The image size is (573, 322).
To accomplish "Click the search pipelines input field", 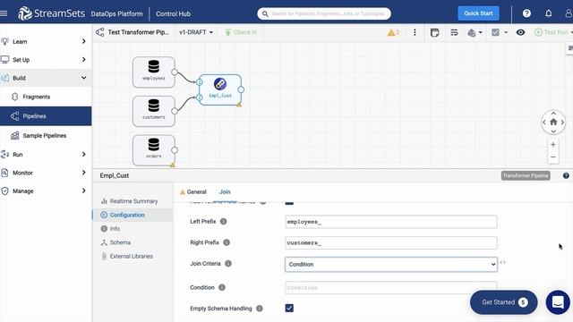I will (324, 13).
